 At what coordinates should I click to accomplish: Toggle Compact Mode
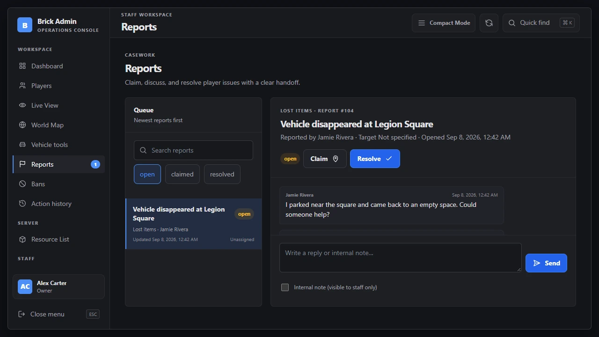point(444,23)
